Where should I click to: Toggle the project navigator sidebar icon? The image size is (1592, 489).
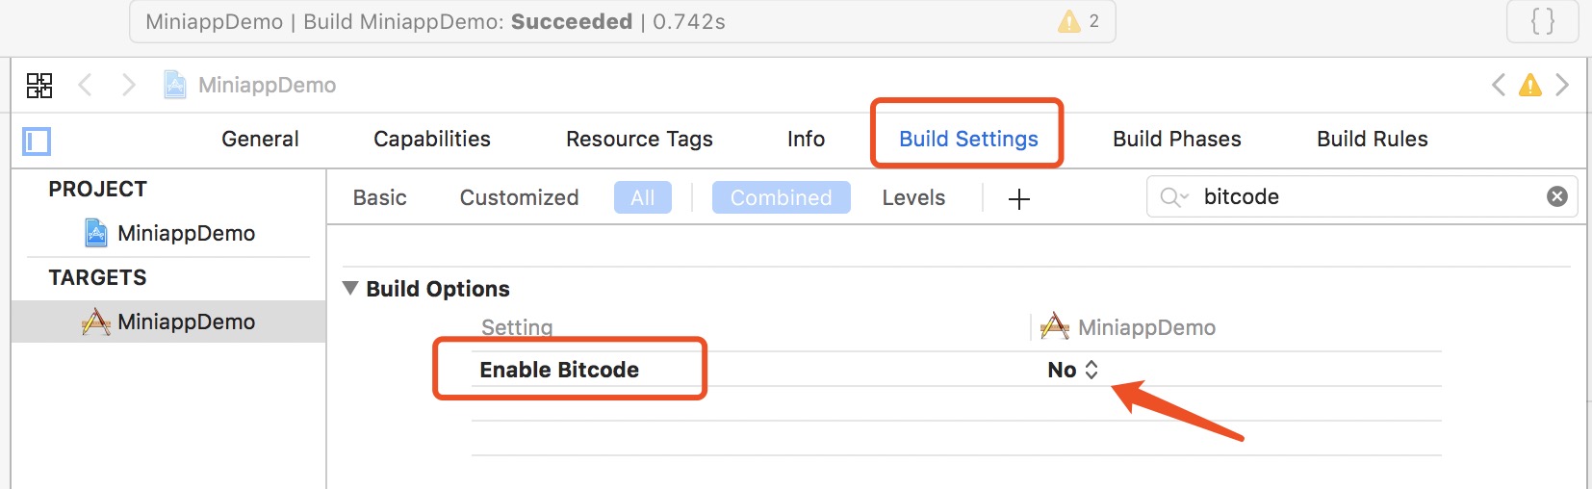click(x=37, y=142)
